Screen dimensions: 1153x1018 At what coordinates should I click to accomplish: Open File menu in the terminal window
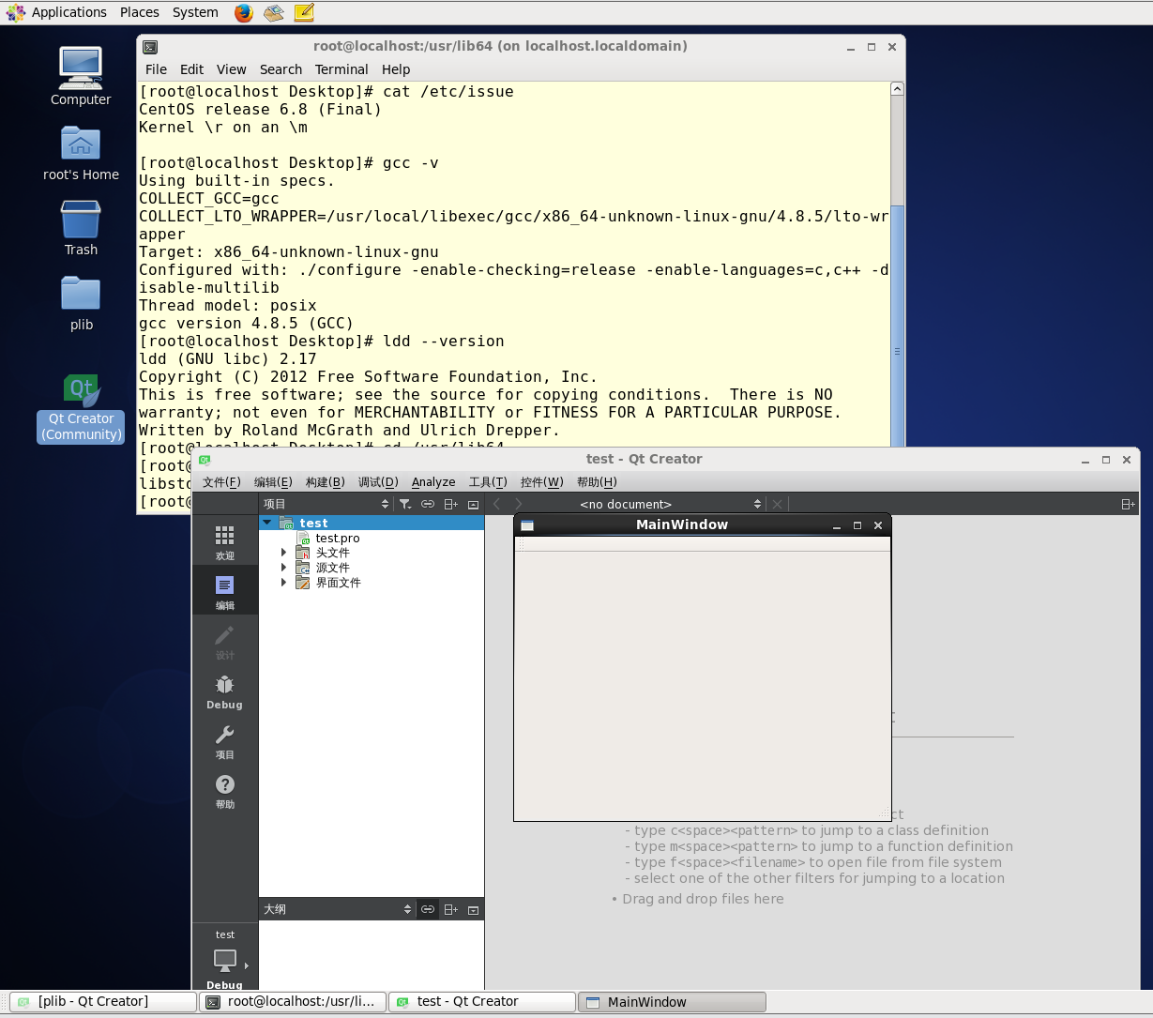(156, 69)
